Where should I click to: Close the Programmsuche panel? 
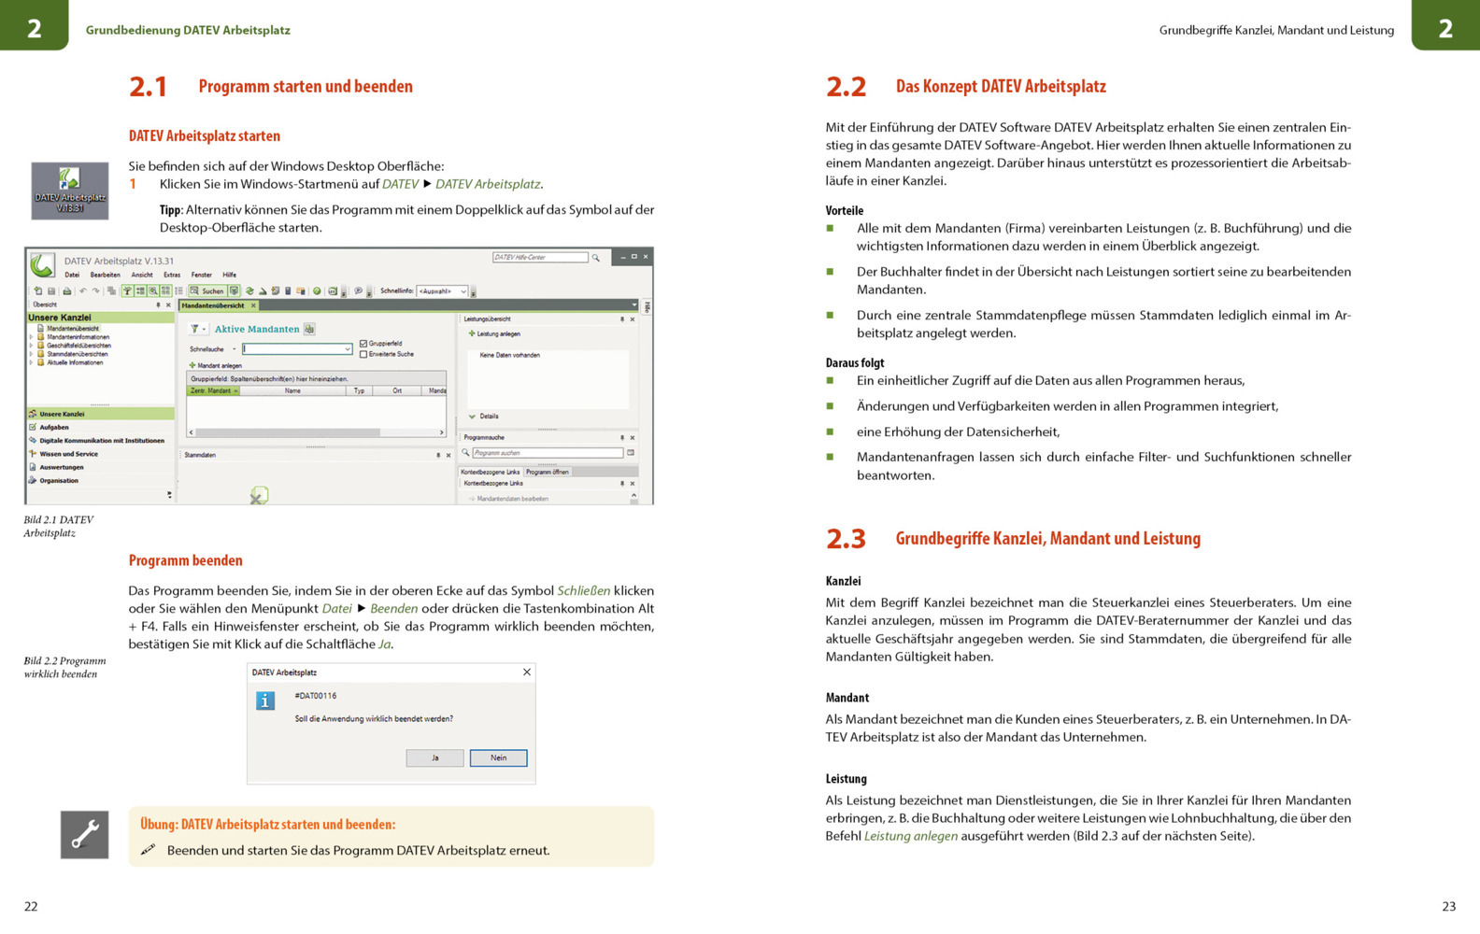633,437
